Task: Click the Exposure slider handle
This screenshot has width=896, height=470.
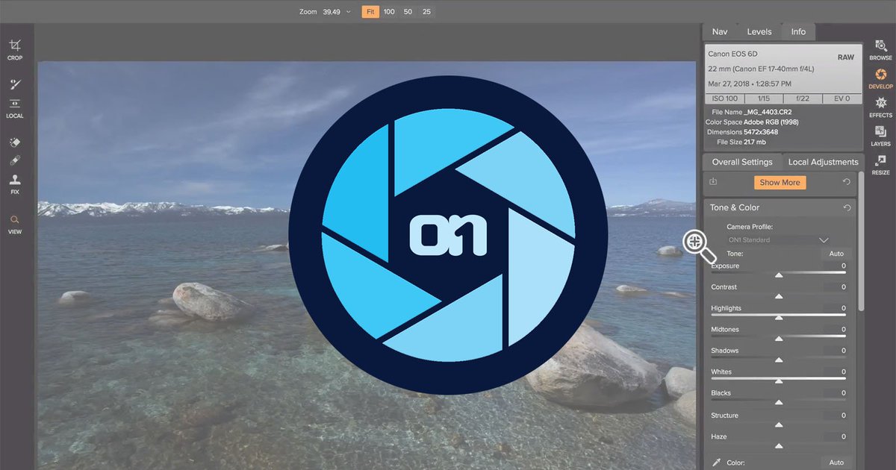Action: pyautogui.click(x=779, y=275)
